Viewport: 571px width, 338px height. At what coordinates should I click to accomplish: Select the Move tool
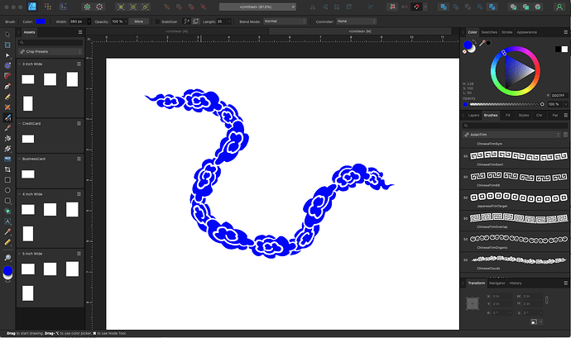pos(7,34)
